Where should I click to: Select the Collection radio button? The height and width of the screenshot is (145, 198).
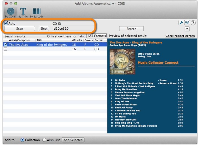click(x=22, y=140)
